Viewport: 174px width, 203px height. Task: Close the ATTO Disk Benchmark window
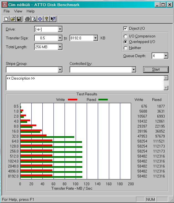(x=170, y=5)
